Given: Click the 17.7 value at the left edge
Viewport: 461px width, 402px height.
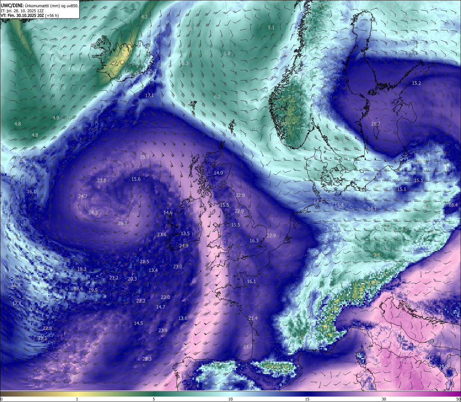Looking at the screenshot, I should point(17,304).
